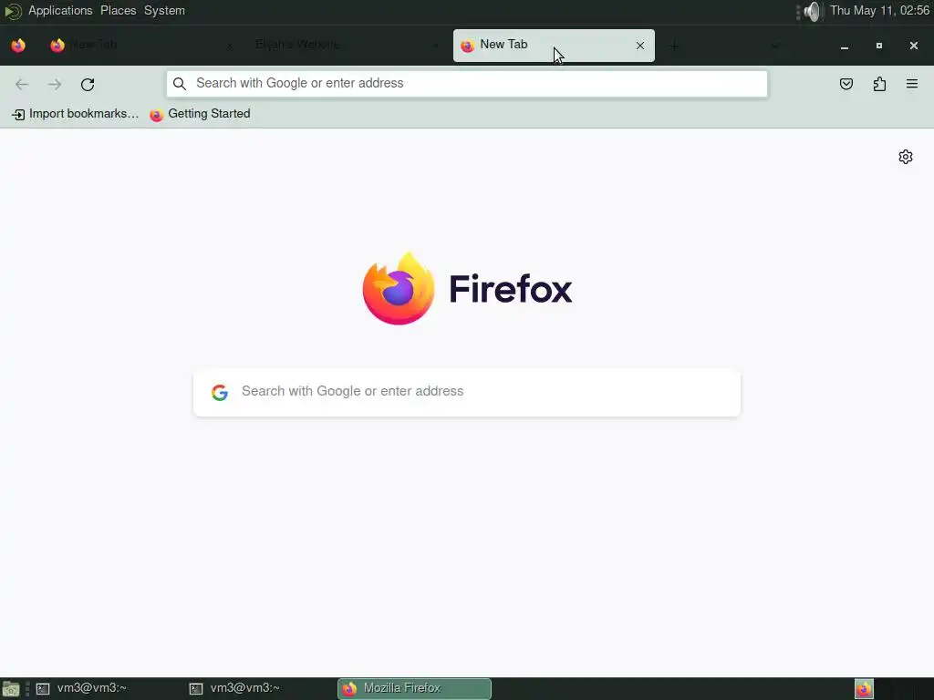The image size is (934, 700).
Task: Click the Google icon in the page search box
Action: (x=220, y=392)
